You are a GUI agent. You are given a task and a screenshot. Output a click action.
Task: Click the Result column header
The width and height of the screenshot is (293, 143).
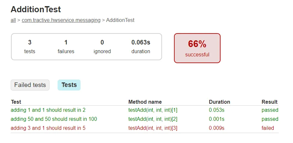pyautogui.click(x=269, y=102)
